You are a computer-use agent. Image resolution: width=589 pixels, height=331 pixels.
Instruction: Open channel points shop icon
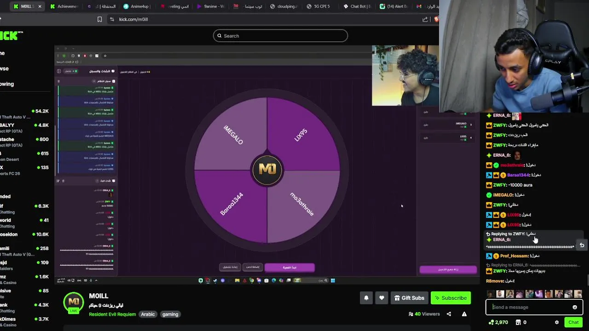click(x=518, y=322)
